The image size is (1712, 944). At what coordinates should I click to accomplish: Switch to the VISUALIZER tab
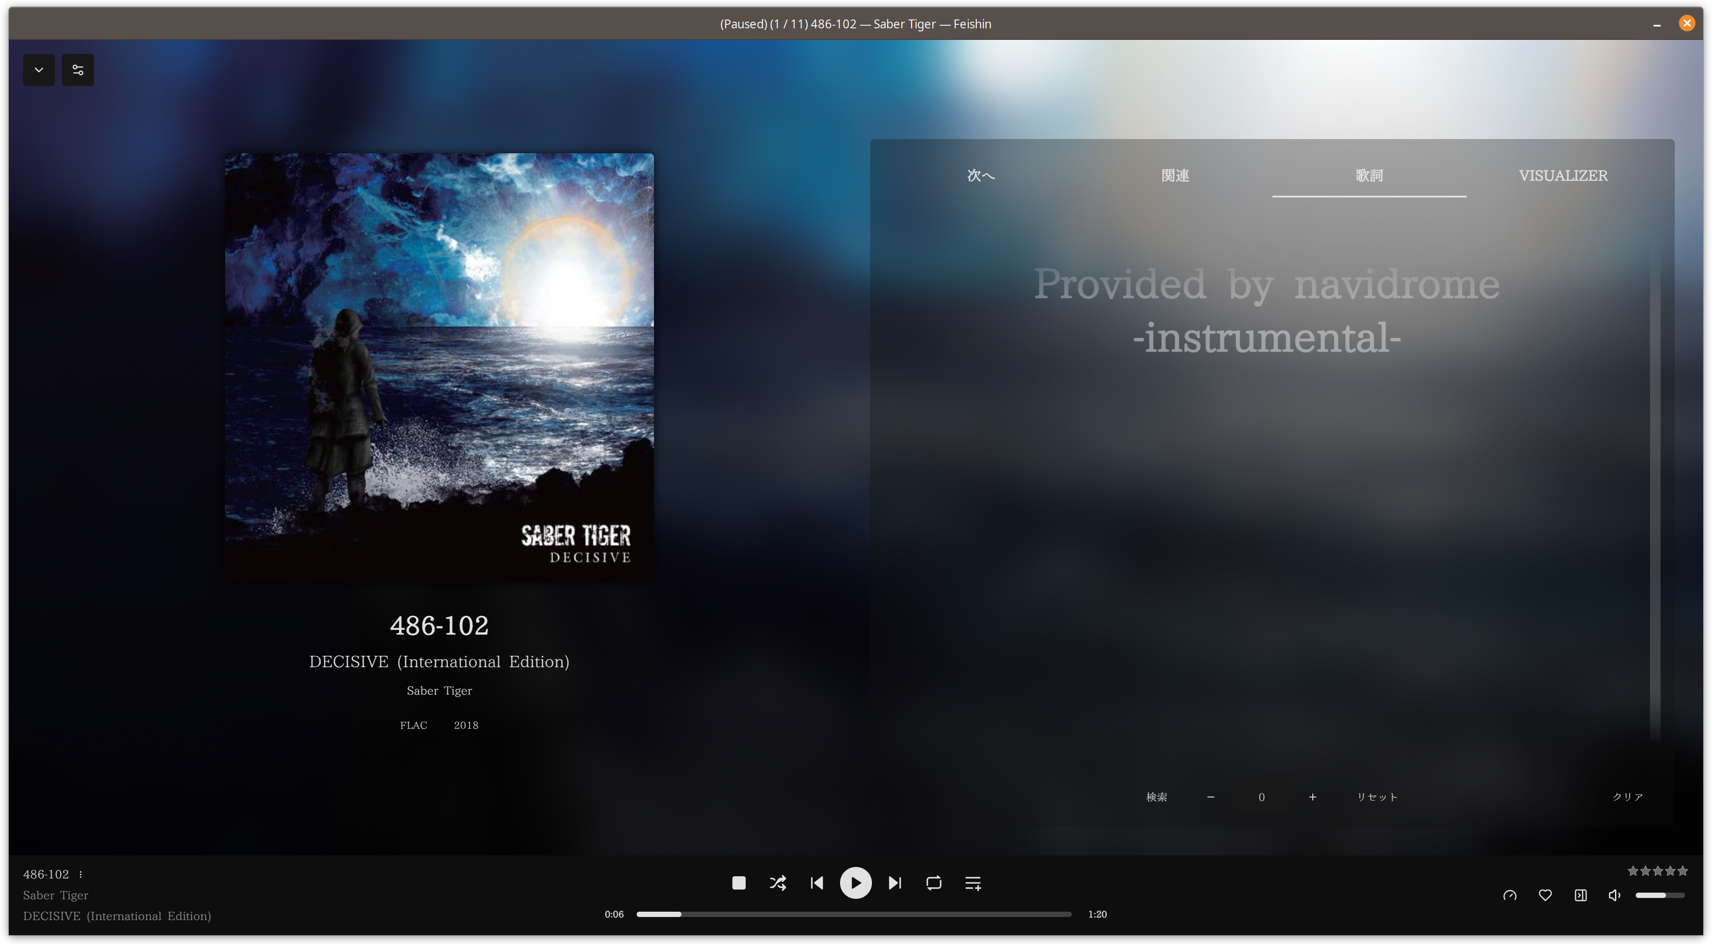1562,175
